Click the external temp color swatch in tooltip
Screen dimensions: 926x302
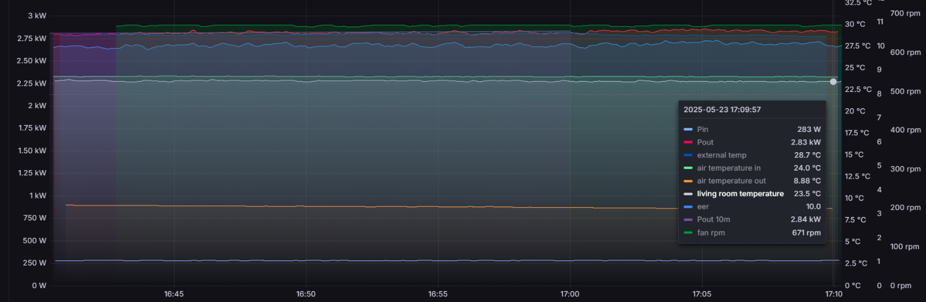coord(688,155)
